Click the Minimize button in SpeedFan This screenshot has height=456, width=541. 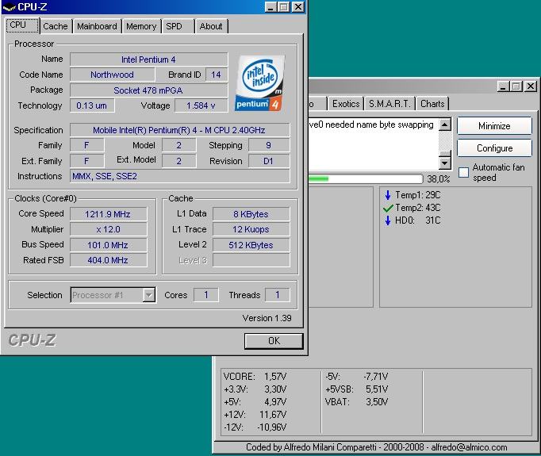[494, 126]
